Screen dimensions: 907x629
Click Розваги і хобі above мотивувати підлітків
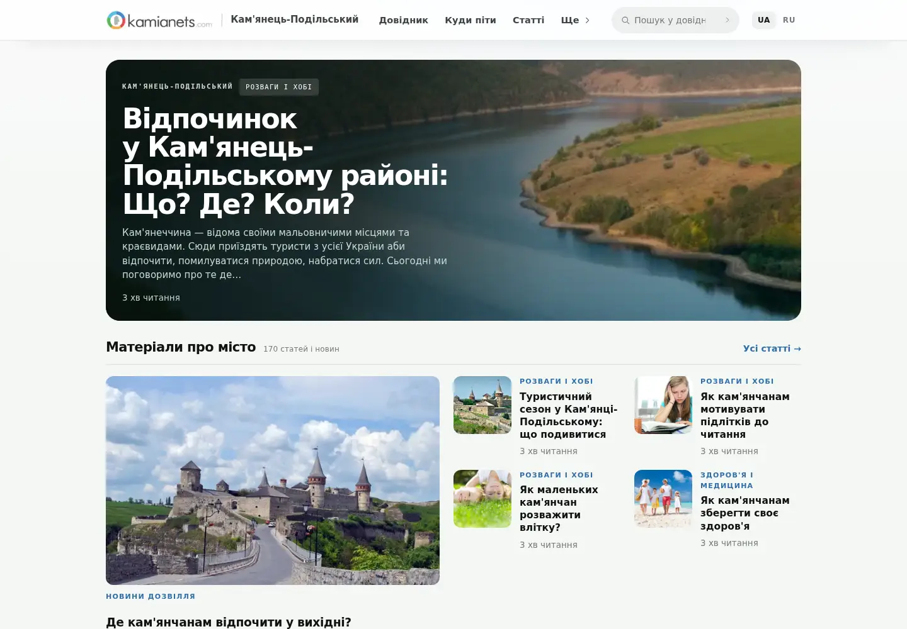point(737,381)
